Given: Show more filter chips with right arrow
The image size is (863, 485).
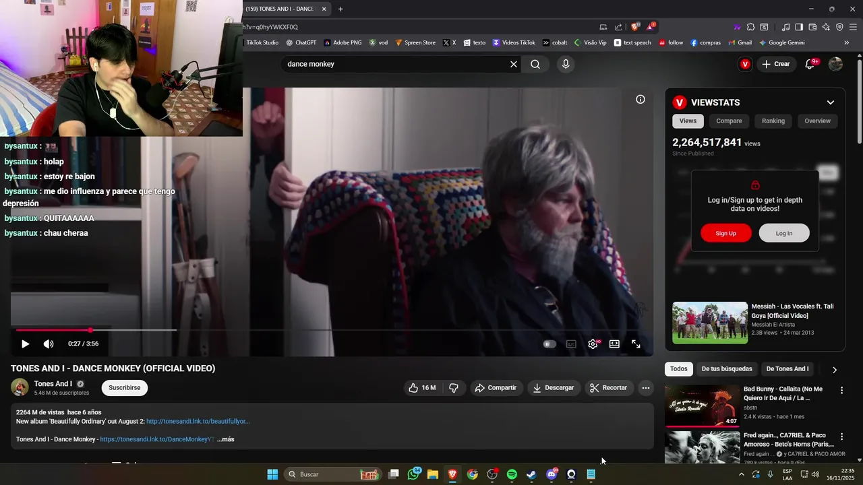Looking at the screenshot, I should [x=835, y=370].
